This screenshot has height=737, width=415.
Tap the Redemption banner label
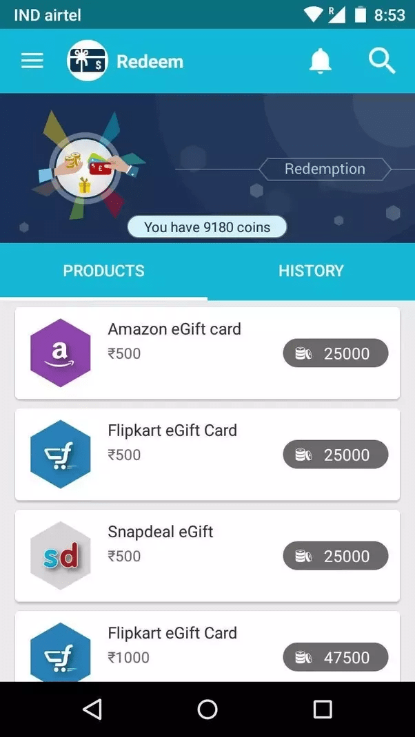click(x=325, y=169)
